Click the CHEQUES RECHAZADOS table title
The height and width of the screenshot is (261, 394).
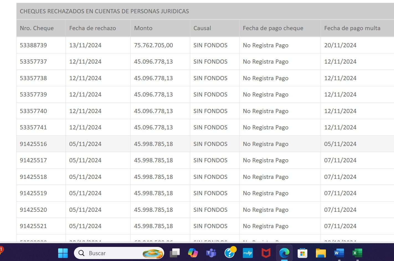coord(104,11)
